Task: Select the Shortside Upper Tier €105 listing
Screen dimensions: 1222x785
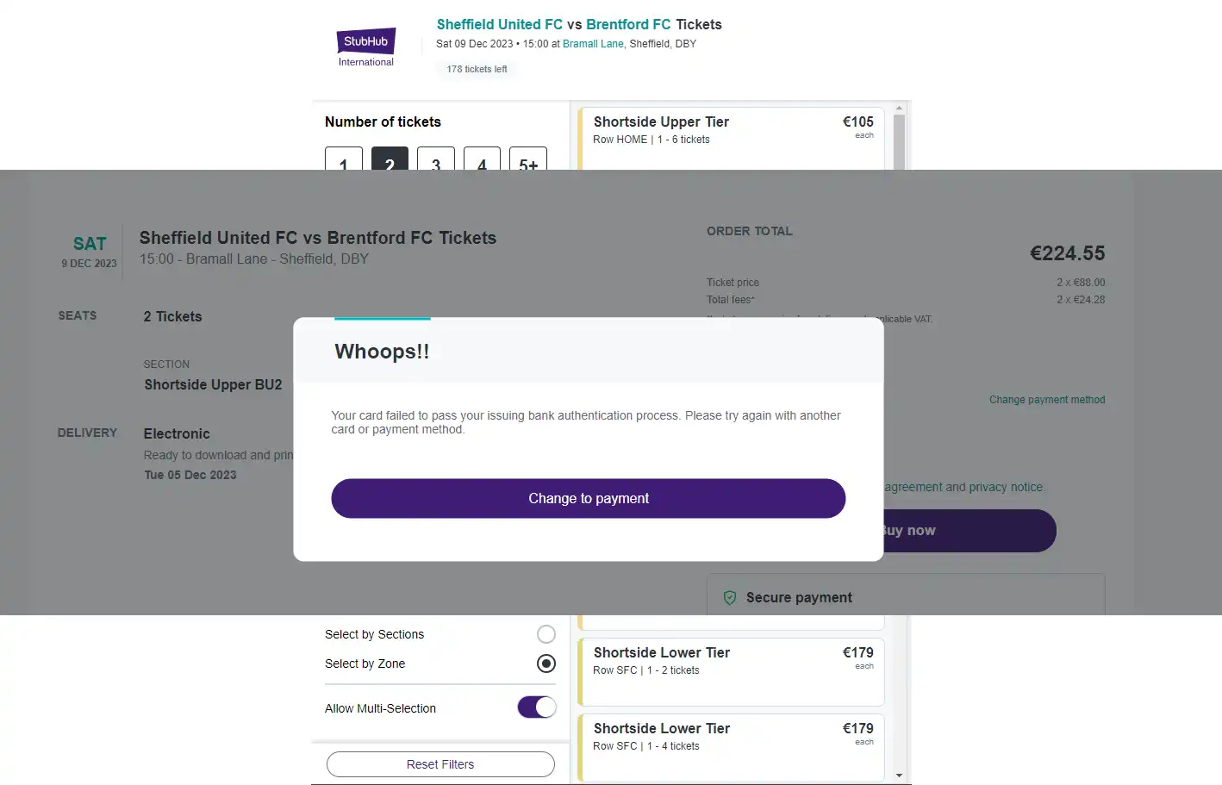Action: click(x=730, y=134)
